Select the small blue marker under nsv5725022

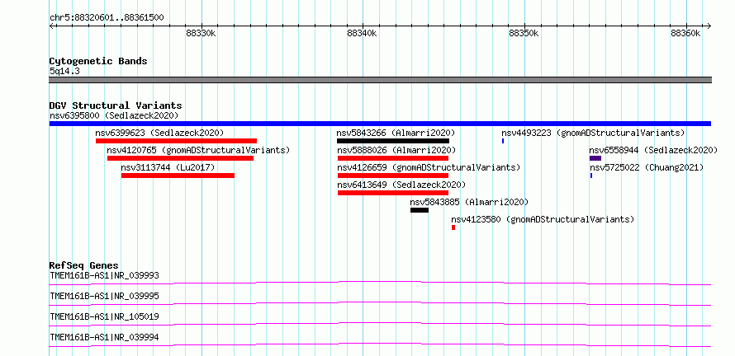coord(591,176)
